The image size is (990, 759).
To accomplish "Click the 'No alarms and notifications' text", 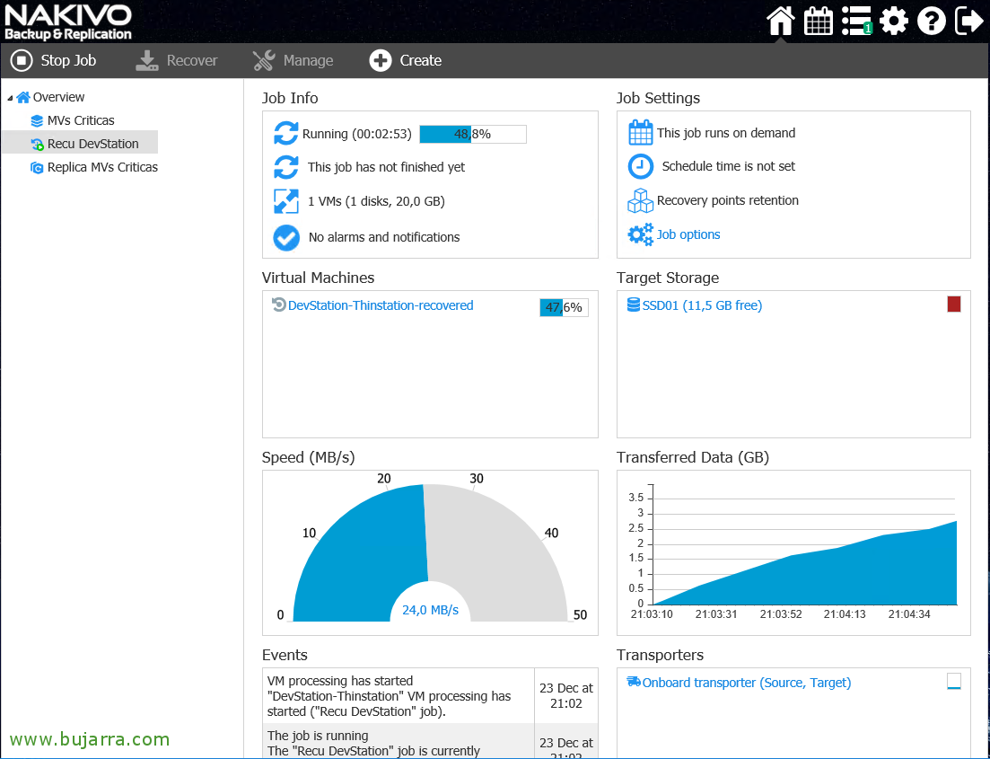I will tap(384, 238).
